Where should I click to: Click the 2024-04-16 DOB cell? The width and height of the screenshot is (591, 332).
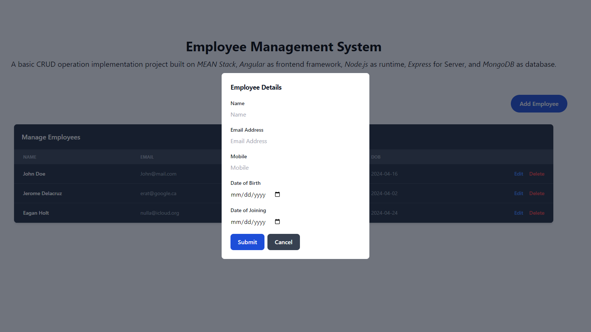pos(385,174)
